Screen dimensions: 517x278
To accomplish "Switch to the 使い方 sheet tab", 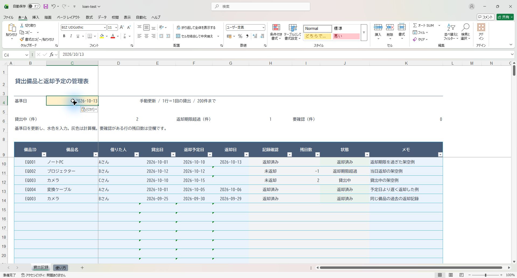I will click(x=61, y=268).
